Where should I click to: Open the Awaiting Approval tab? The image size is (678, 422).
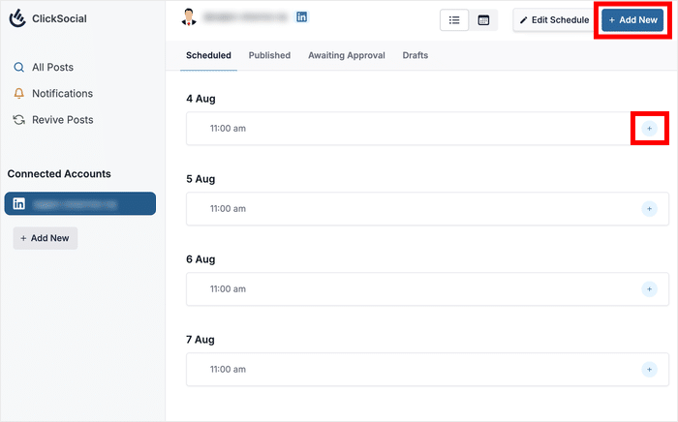click(x=347, y=55)
